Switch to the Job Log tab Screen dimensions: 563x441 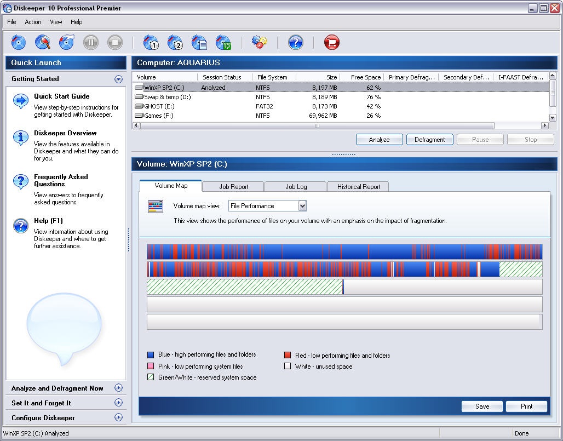tap(295, 186)
